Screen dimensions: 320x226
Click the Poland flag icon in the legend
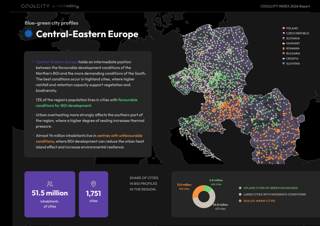pyautogui.click(x=283, y=28)
